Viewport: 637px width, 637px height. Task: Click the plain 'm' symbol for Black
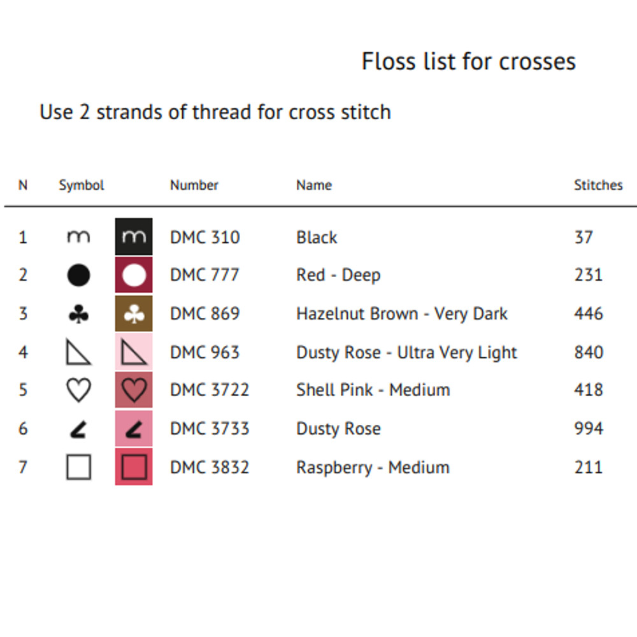pyautogui.click(x=78, y=238)
